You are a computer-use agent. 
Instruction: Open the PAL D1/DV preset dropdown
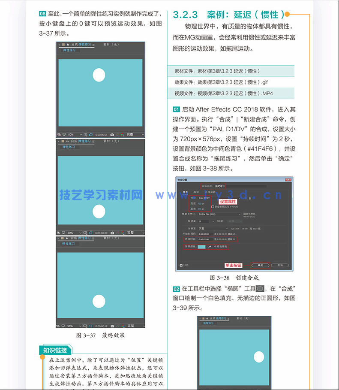click(x=219, y=198)
